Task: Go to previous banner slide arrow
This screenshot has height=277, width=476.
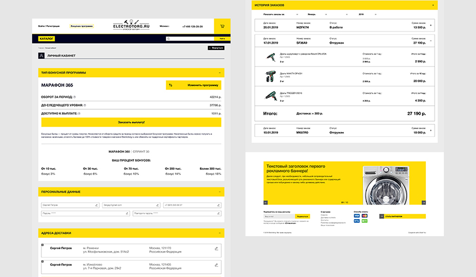Action: pos(266,202)
